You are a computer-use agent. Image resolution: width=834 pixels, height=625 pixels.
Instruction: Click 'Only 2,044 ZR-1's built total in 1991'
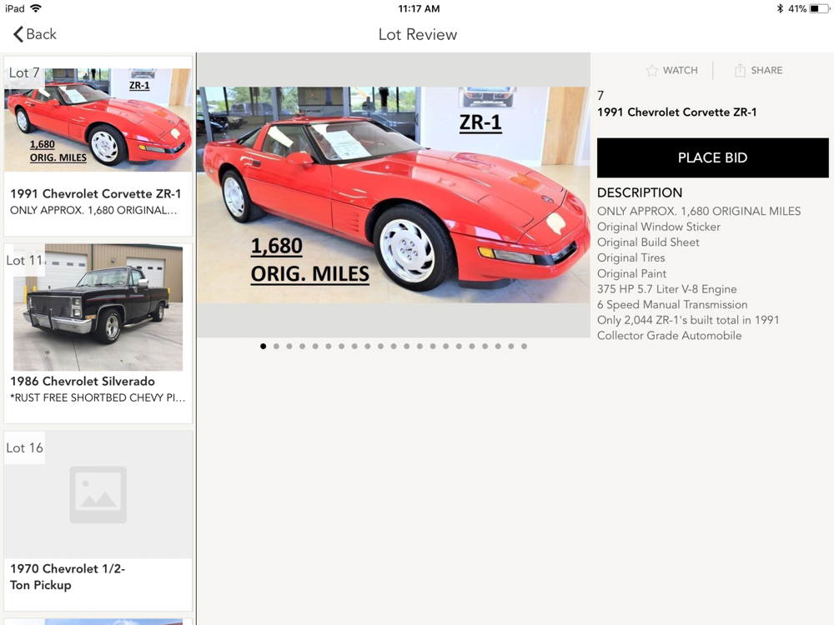[688, 319]
